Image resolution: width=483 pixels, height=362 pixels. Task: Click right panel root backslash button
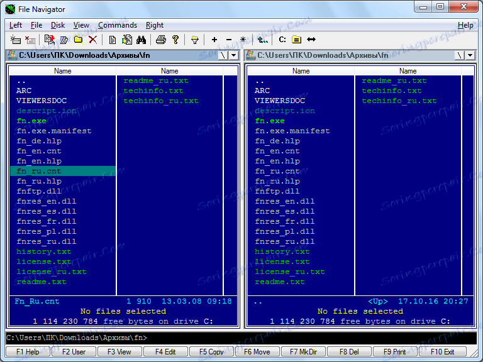[459, 55]
